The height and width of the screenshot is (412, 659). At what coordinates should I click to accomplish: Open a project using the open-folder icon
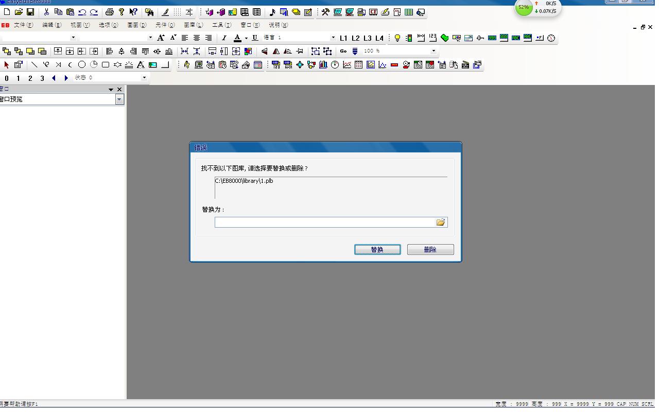coord(19,12)
